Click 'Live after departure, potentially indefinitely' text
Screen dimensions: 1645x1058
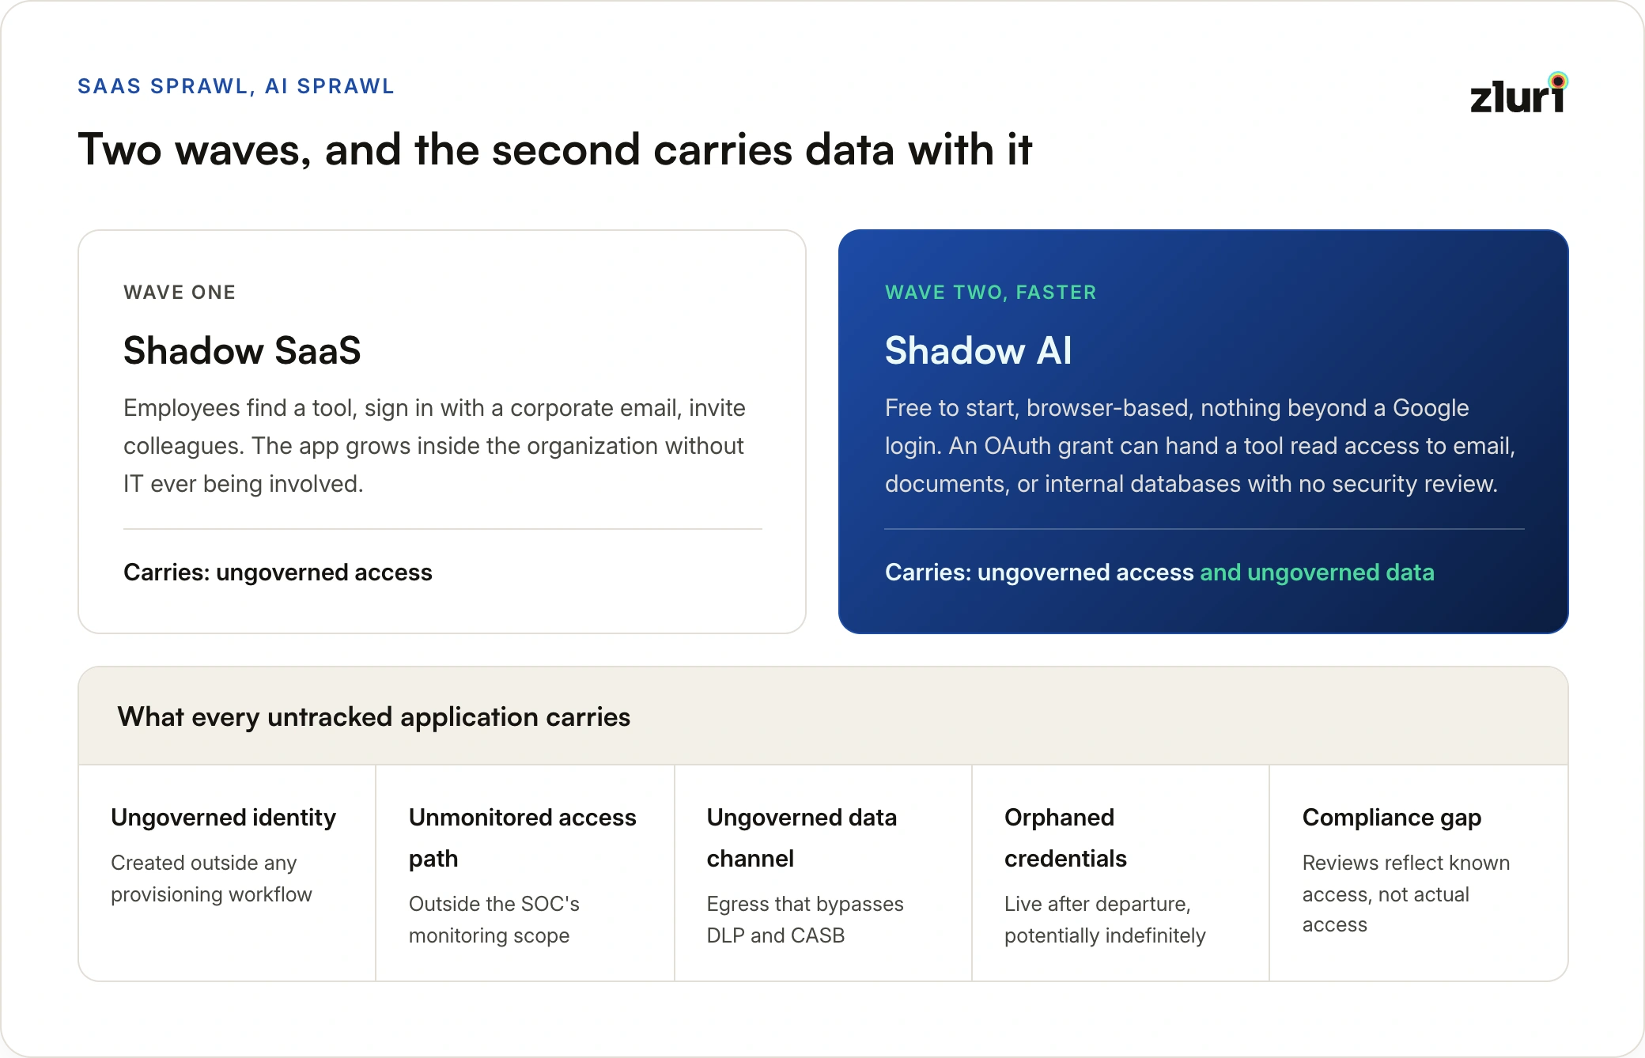(1105, 920)
